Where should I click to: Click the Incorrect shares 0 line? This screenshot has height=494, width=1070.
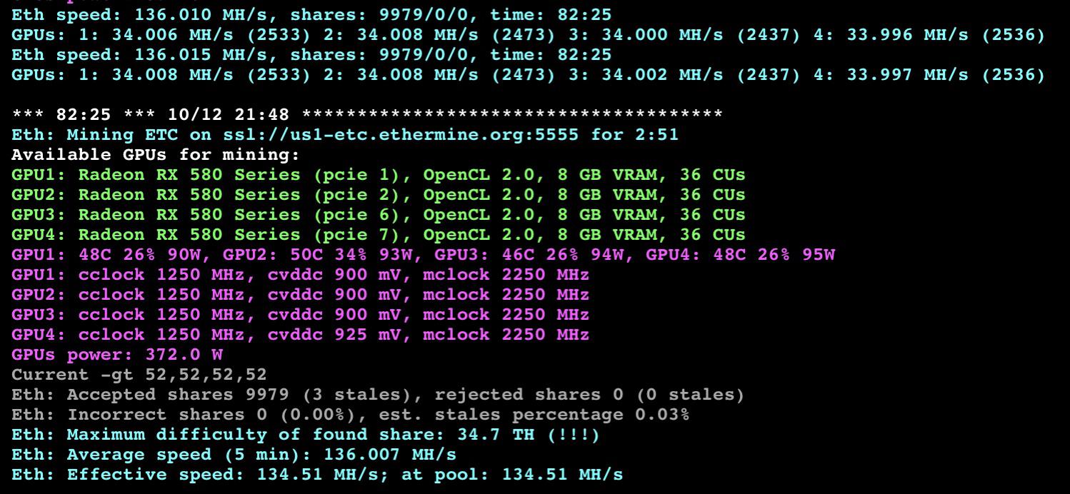[350, 414]
